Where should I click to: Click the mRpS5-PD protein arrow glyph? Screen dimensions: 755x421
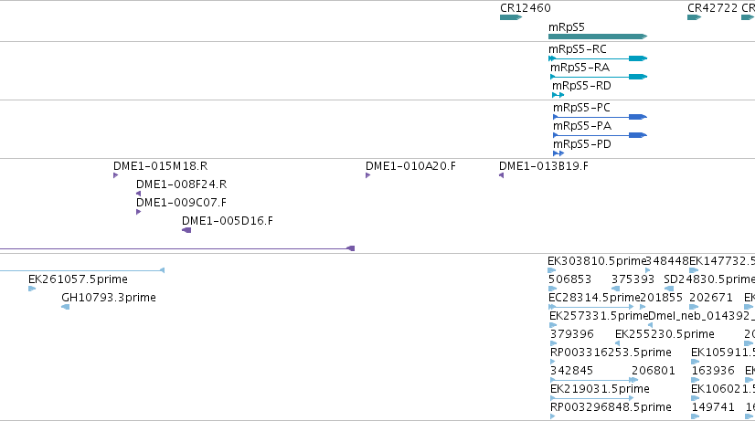coord(558,153)
